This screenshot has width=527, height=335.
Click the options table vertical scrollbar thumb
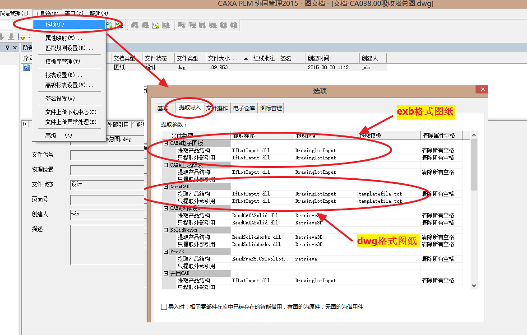click(x=474, y=164)
